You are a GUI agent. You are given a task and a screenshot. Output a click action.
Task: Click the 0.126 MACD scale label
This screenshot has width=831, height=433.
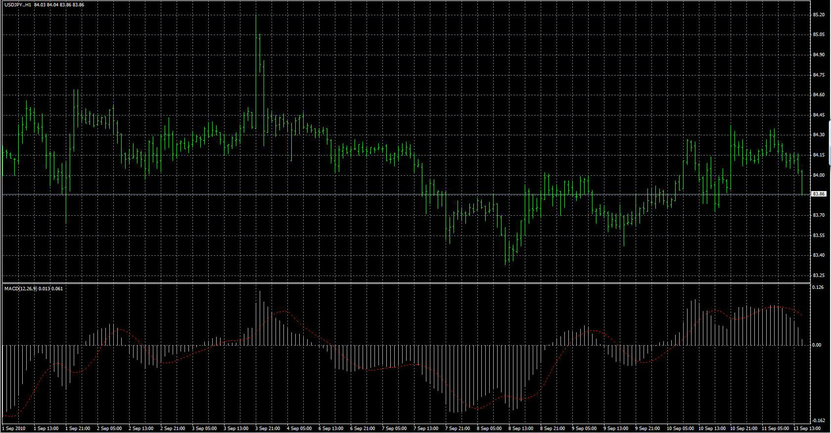click(818, 287)
